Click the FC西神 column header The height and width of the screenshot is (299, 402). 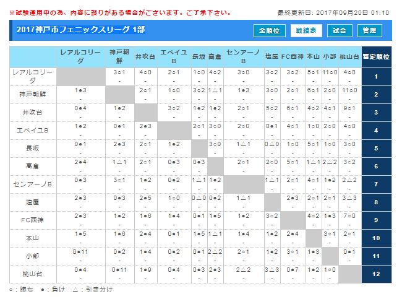tap(293, 57)
